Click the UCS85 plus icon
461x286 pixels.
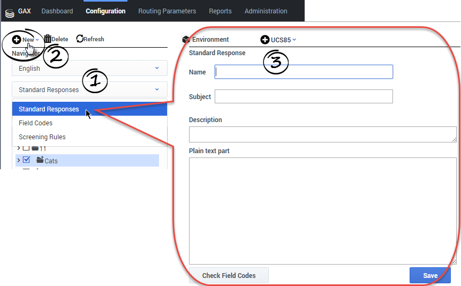click(x=265, y=40)
